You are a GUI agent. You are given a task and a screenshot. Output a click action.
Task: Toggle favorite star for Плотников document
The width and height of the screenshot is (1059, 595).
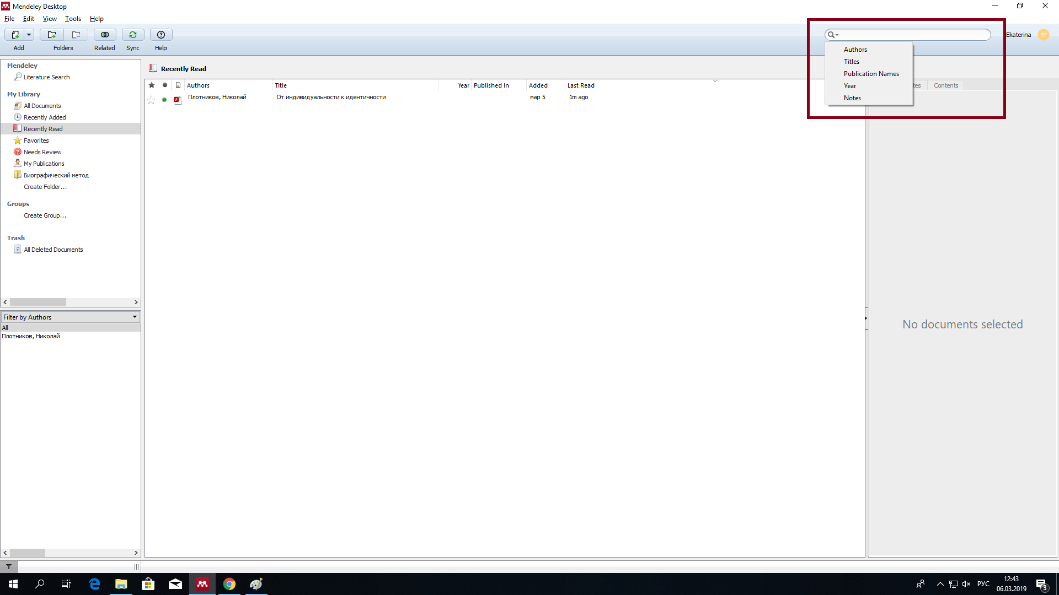[x=151, y=100]
